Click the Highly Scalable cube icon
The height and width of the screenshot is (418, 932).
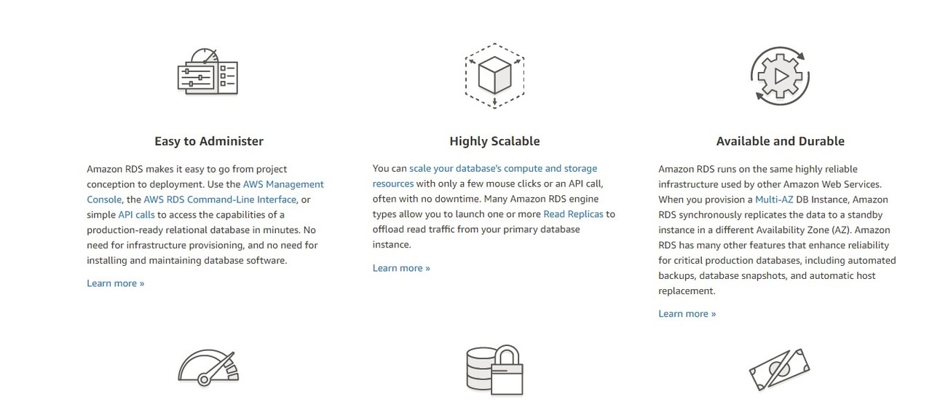(x=494, y=74)
